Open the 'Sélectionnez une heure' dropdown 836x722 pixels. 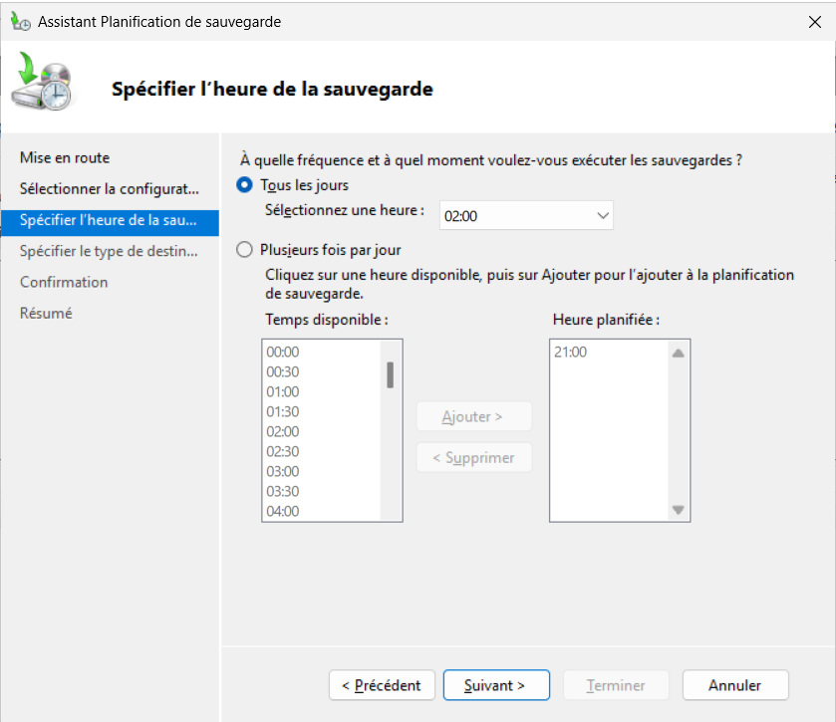click(x=526, y=215)
